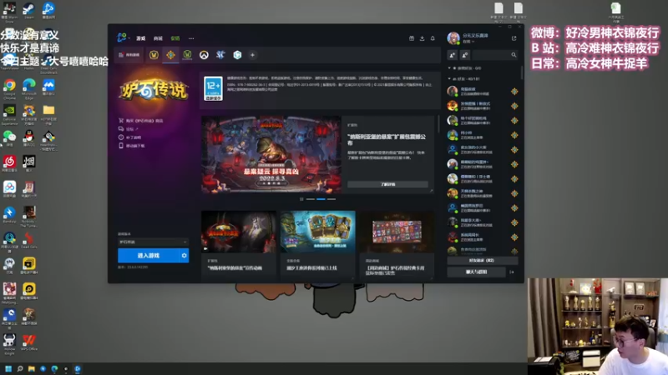The image size is (668, 375).
Task: Open game settings gear beside Enter Game
Action: tap(184, 256)
